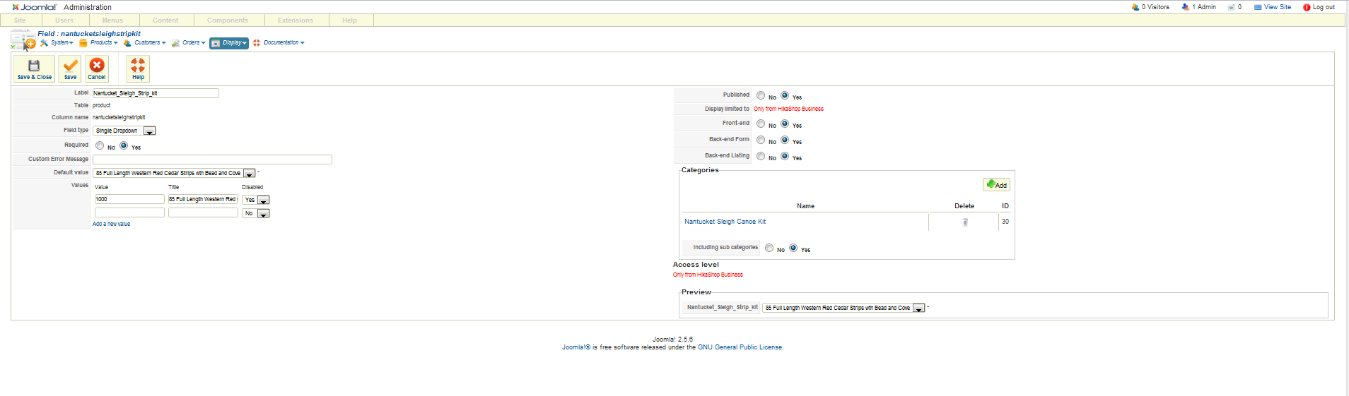Viewport: 1349px width, 396px height.
Task: Open the Help lifebuoy toolbar button
Action: coord(138,68)
